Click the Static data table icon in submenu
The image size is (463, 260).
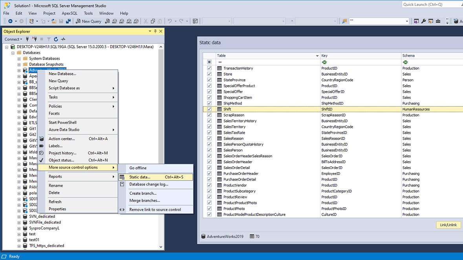click(x=122, y=177)
